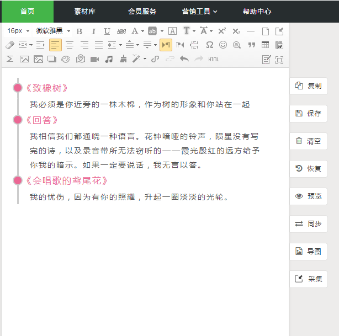
Task: Toggle HTML source view
Action: (x=213, y=59)
